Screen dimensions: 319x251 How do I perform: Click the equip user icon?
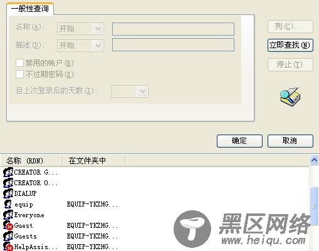(x=8, y=204)
